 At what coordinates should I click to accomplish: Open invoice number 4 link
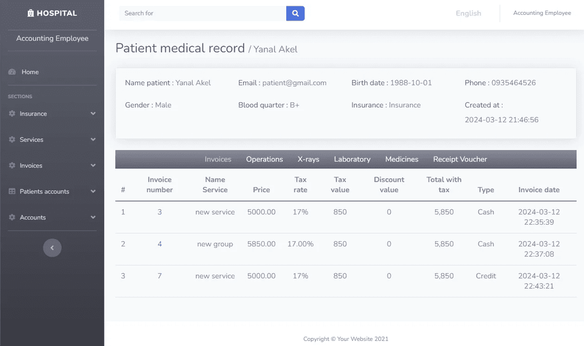pyautogui.click(x=160, y=244)
